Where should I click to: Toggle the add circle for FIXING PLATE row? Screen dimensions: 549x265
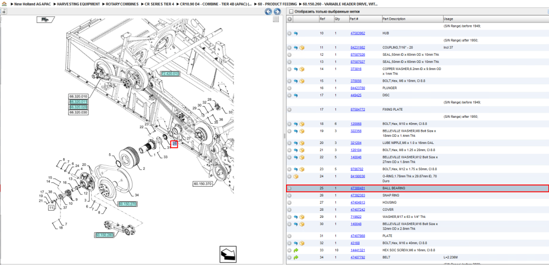point(289,110)
